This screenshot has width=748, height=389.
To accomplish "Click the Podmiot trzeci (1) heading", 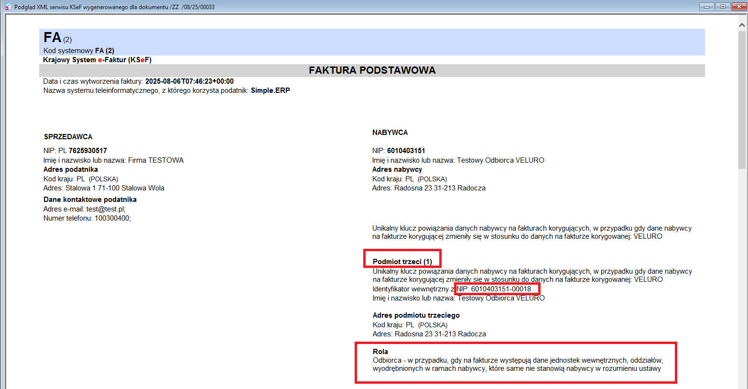I will click(x=402, y=262).
